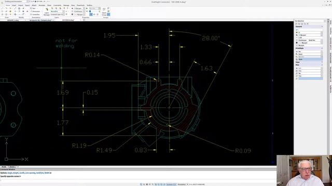The width and height of the screenshot is (332, 186).
Task: Switch to the Constraints ribbon tab
Action: 57,5
